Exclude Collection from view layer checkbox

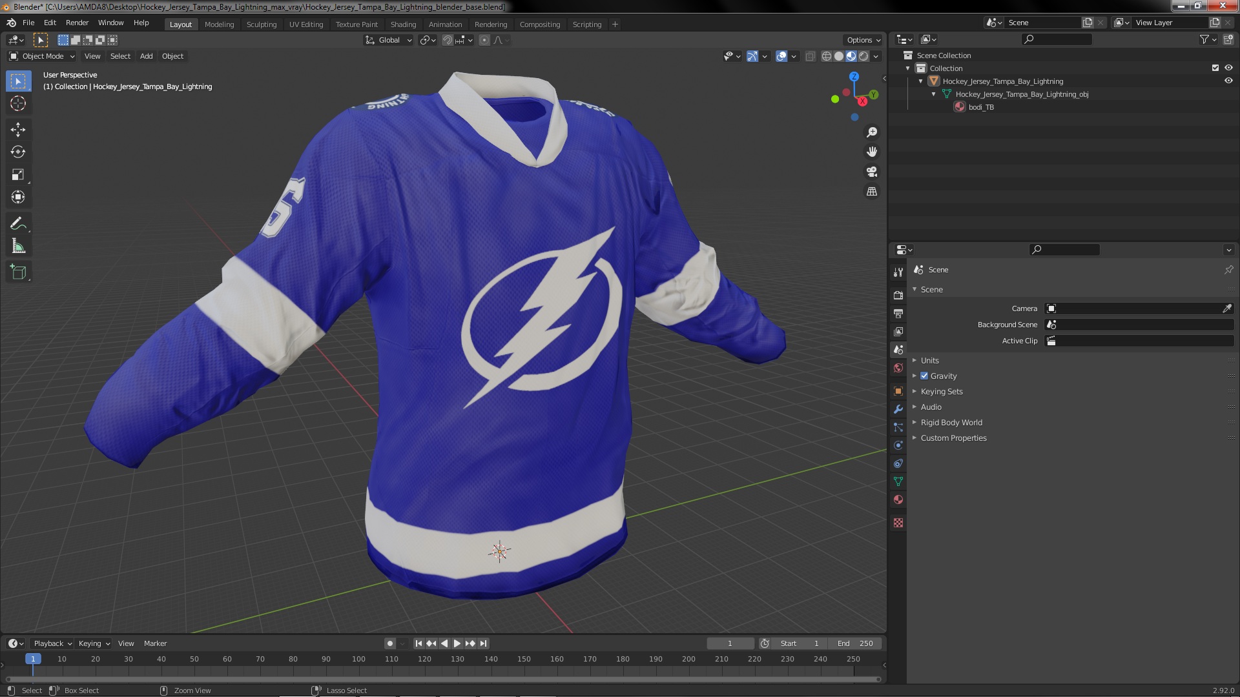pyautogui.click(x=1215, y=68)
